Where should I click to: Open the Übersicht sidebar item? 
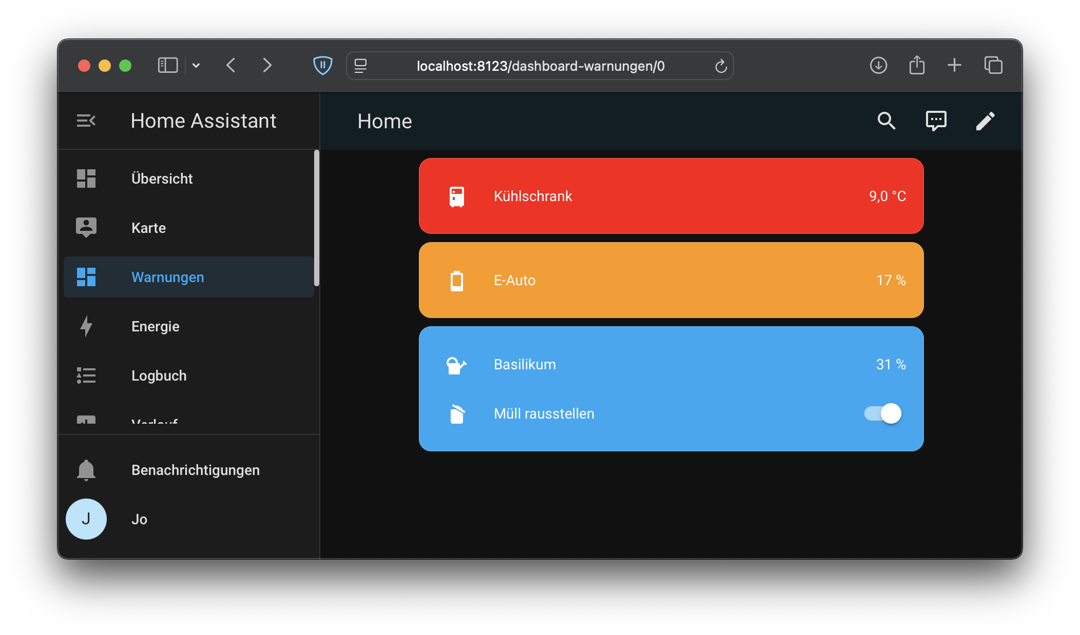pos(162,178)
